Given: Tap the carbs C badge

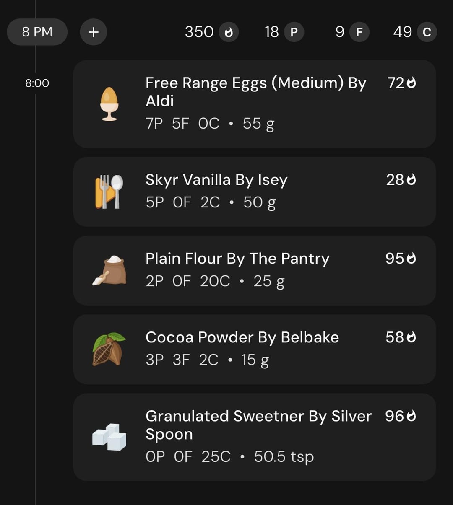Looking at the screenshot, I should pyautogui.click(x=427, y=32).
